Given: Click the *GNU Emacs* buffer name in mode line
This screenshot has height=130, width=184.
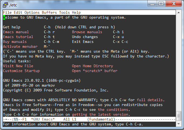Looking at the screenshot, I should (43, 119).
